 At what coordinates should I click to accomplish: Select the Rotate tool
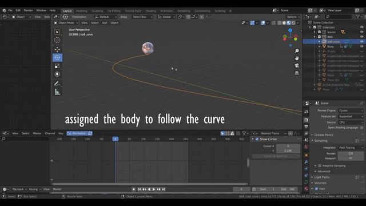(57, 57)
